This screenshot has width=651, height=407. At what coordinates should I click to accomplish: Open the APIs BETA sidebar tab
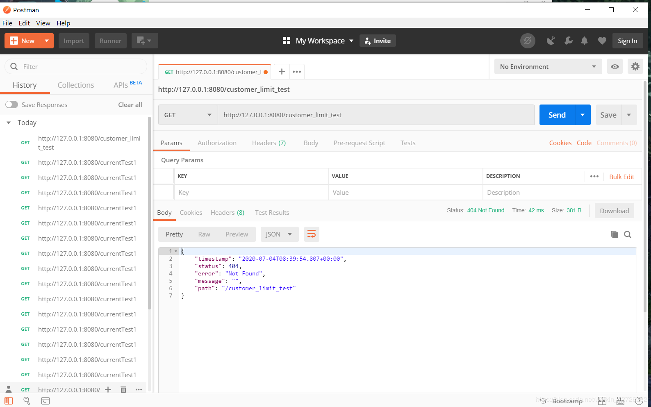pyautogui.click(x=128, y=84)
